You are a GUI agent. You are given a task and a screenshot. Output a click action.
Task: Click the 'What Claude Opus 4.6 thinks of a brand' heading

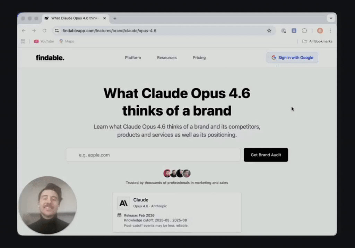(177, 102)
